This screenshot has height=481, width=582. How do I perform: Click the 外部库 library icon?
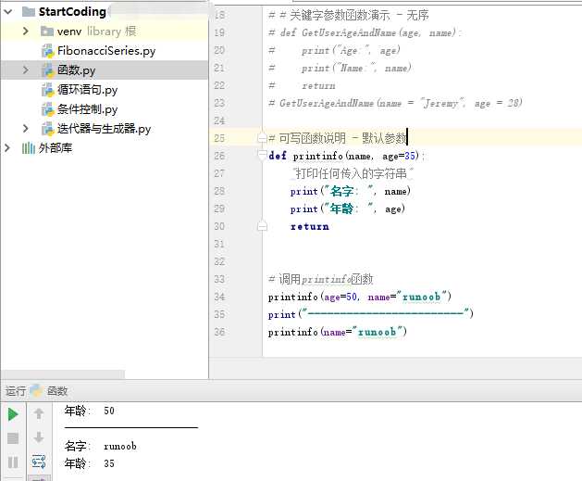coord(29,148)
